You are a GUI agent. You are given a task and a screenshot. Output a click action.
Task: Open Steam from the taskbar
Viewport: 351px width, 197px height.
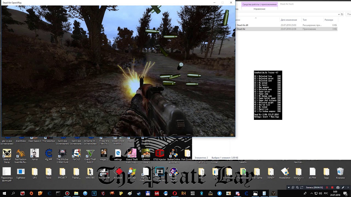click(x=139, y=193)
